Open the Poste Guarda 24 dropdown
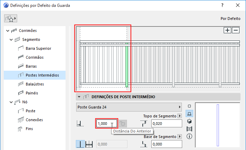 pos(129,107)
